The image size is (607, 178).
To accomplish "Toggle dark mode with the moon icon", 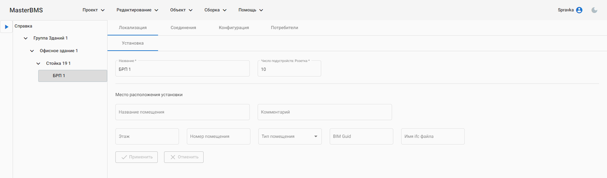I will 594,10.
